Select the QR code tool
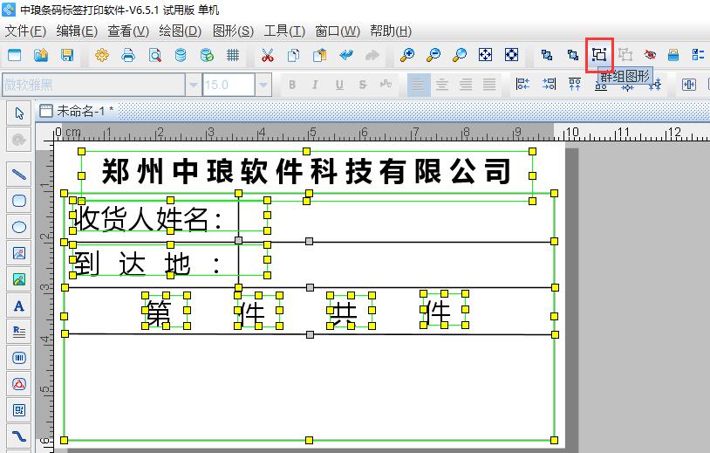This screenshot has height=453, width=710. point(19,410)
